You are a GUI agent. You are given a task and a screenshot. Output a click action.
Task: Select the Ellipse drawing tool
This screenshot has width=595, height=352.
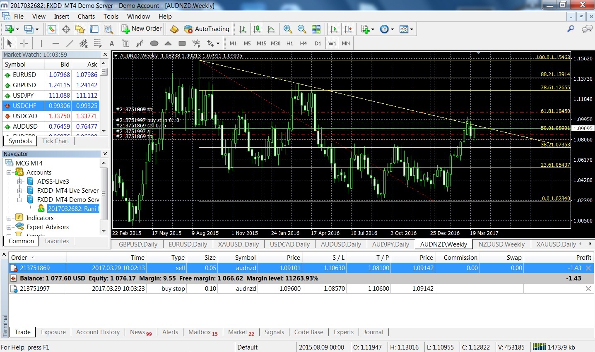tap(154, 43)
